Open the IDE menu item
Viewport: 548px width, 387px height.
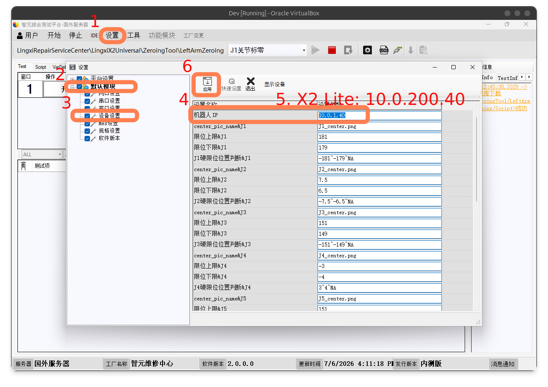point(95,36)
